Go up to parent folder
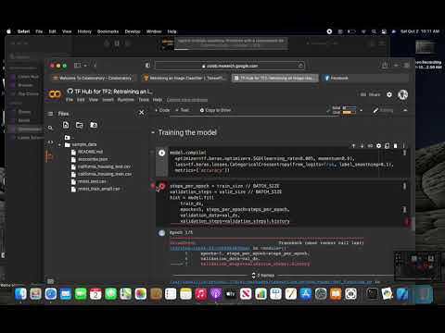445x333 pixels. click(68, 137)
